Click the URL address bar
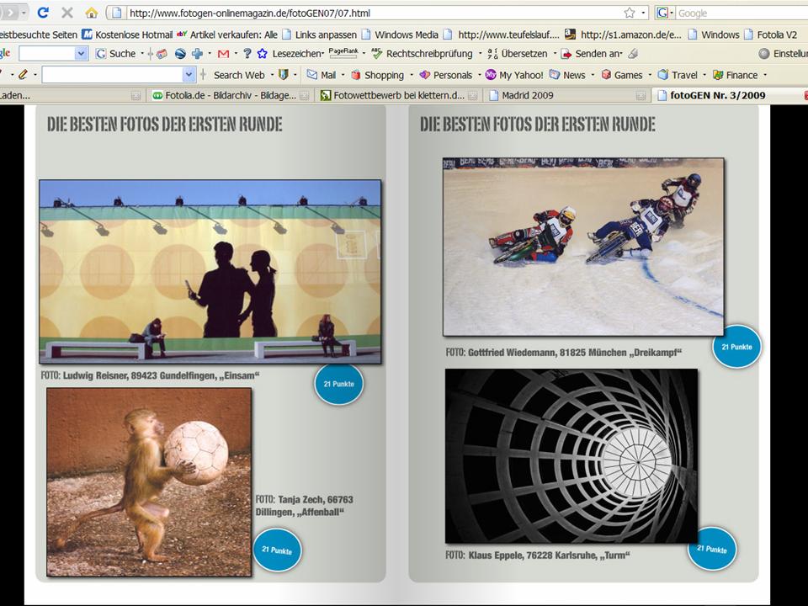This screenshot has height=606, width=808. pos(370,13)
